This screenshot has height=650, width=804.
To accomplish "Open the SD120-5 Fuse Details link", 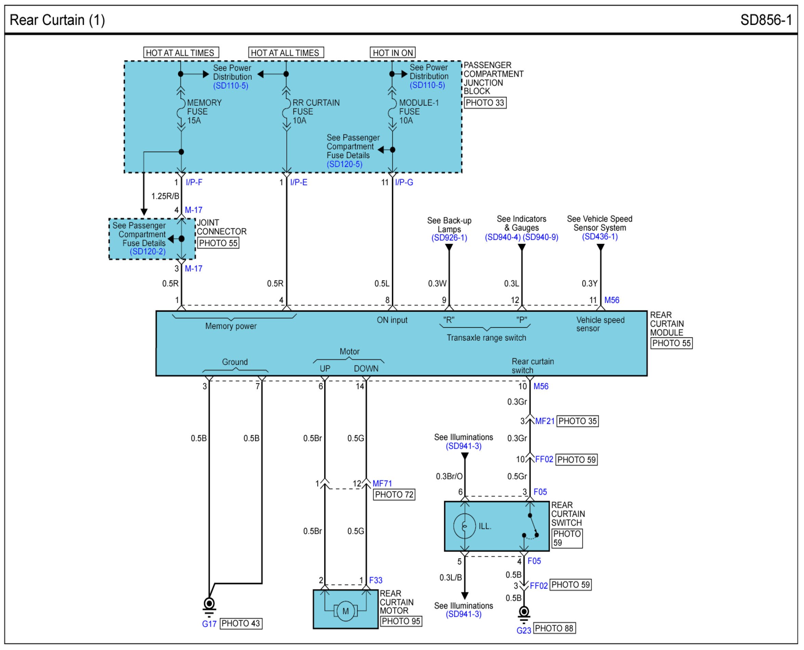I will point(344,164).
